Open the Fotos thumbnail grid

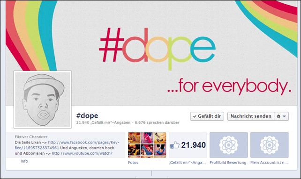tap(147, 145)
